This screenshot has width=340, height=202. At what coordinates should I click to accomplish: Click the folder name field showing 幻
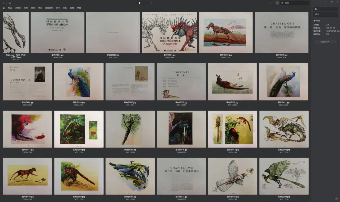(325, 9)
